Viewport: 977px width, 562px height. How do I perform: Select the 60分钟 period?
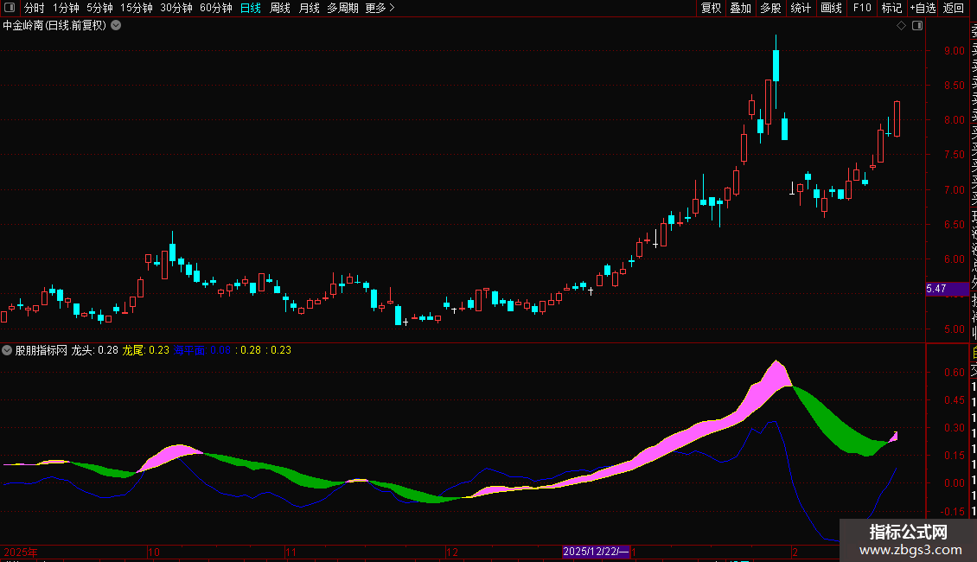(x=216, y=8)
